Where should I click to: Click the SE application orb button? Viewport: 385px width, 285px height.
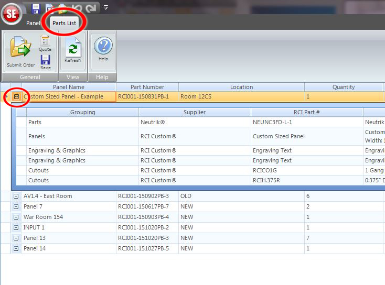[x=11, y=14]
